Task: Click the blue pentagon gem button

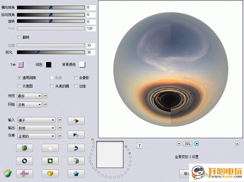Action: 76,173
